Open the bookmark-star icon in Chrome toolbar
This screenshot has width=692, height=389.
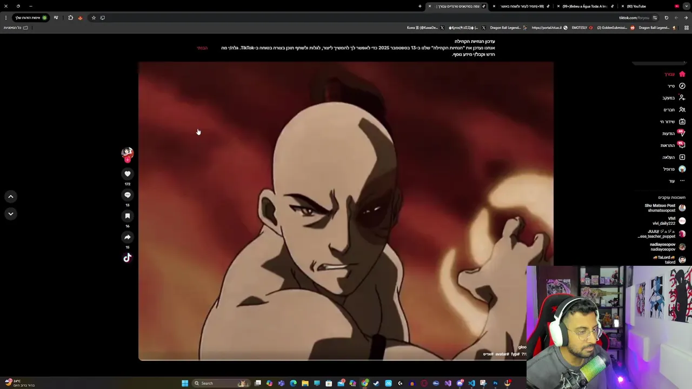click(94, 18)
